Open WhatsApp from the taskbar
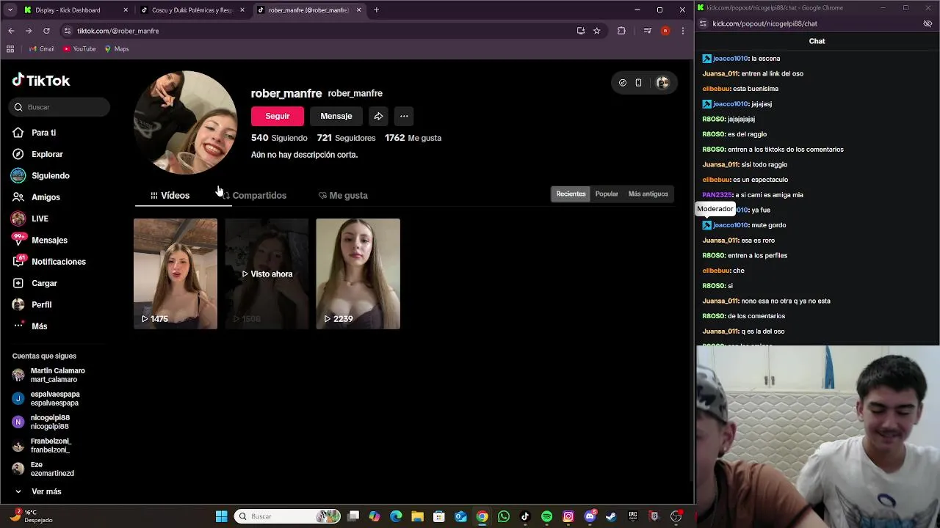This screenshot has height=528, width=940. click(503, 516)
